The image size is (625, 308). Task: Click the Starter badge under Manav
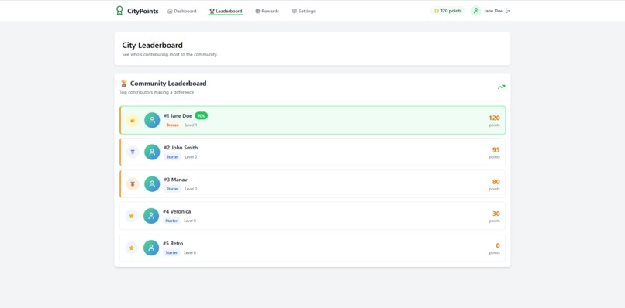[173, 189]
